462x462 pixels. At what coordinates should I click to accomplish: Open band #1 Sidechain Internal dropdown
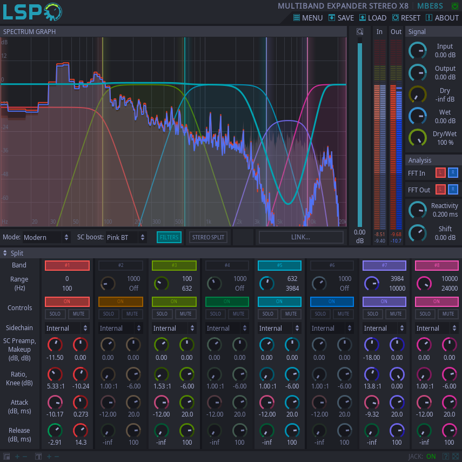point(67,328)
